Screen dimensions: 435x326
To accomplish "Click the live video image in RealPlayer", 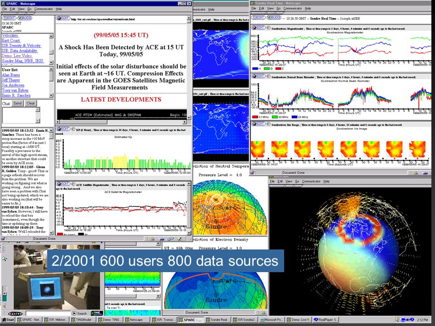I will [x=57, y=277].
